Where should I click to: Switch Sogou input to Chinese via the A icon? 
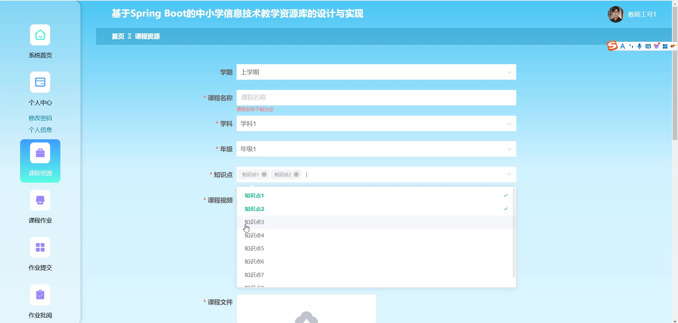coord(623,46)
